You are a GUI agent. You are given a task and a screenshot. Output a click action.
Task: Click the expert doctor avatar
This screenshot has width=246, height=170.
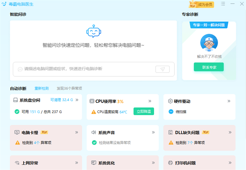coord(209,43)
